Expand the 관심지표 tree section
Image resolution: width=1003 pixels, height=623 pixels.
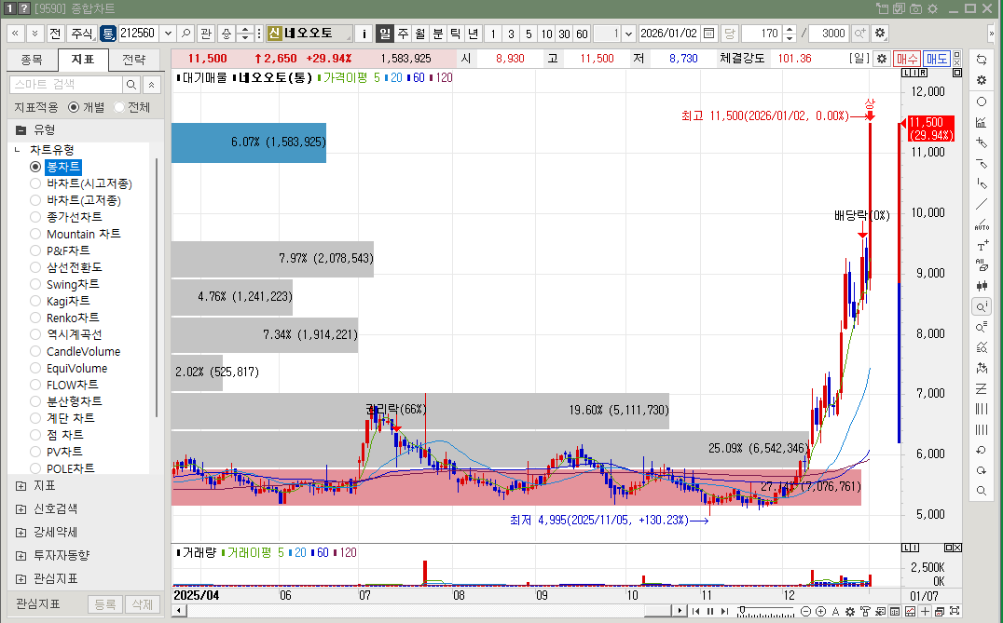point(21,579)
